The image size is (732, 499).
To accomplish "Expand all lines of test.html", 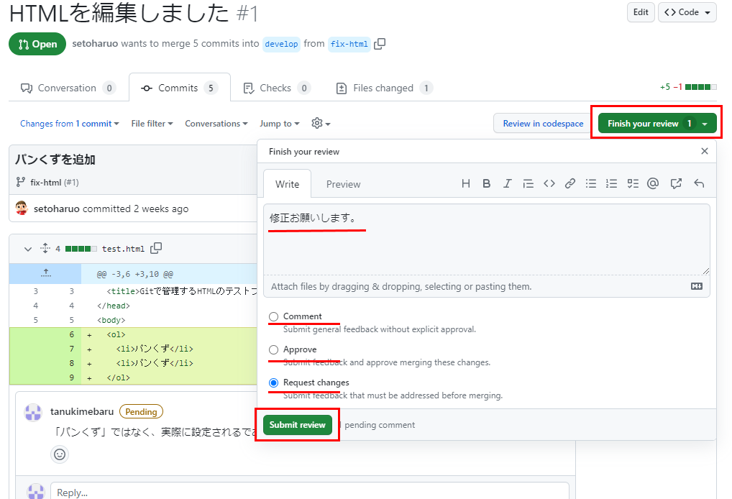I will click(45, 248).
